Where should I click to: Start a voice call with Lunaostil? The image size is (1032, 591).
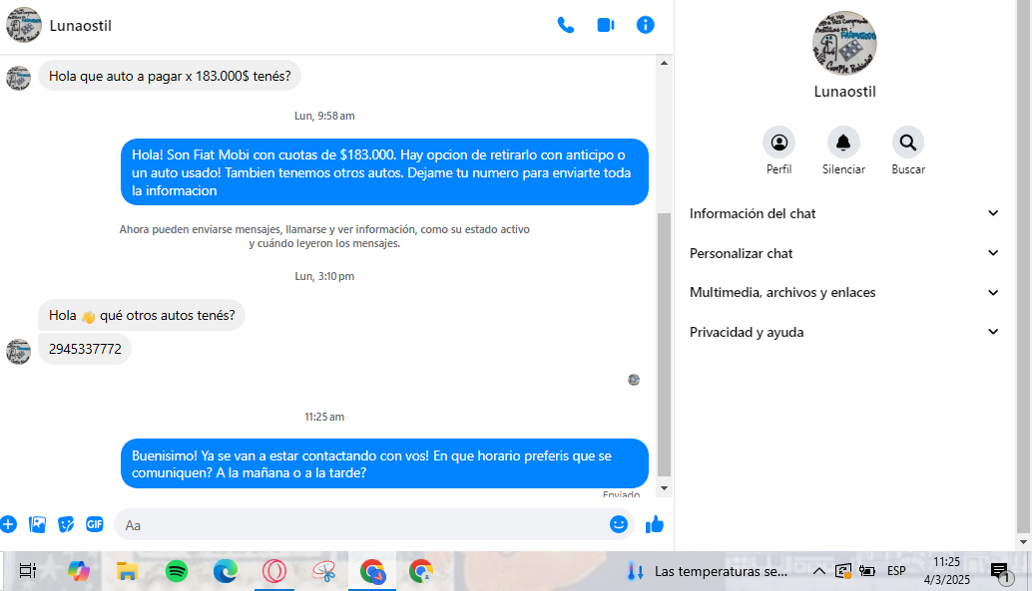[x=565, y=25]
